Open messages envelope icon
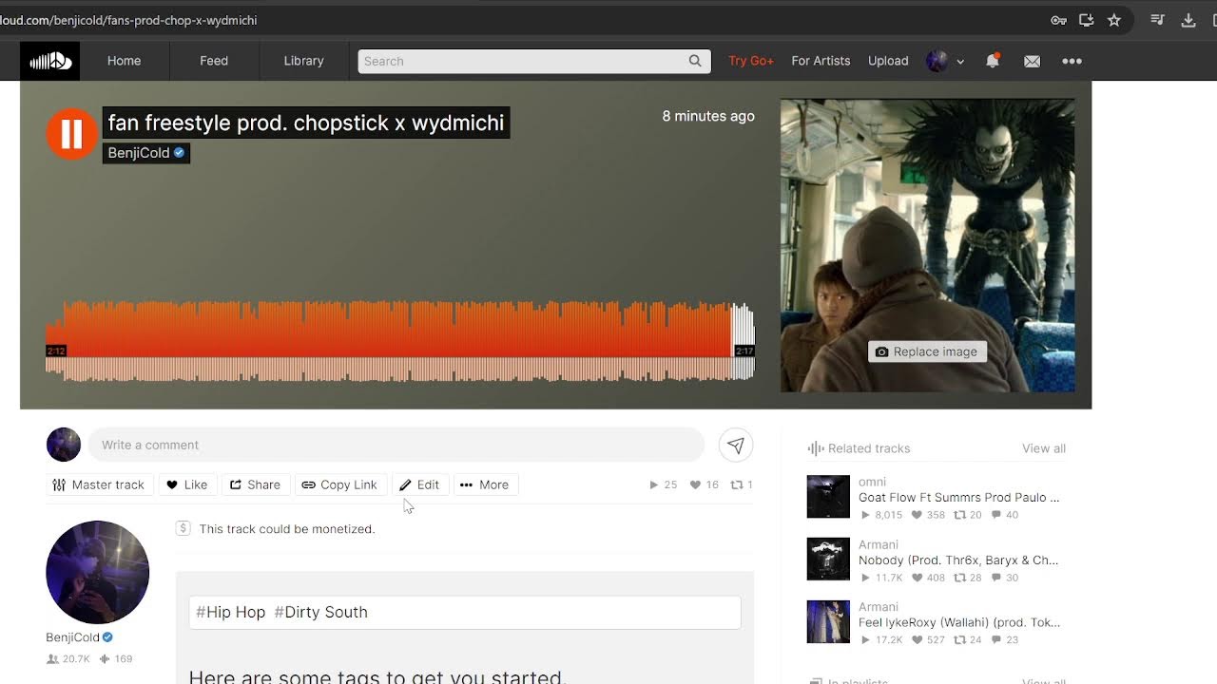This screenshot has height=684, width=1217. click(1032, 61)
